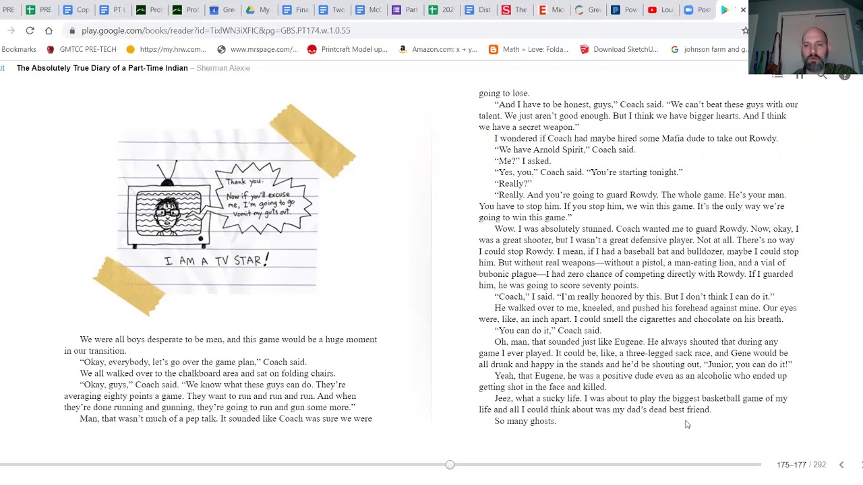Switch to the Cop docs tab

pyautogui.click(x=76, y=10)
